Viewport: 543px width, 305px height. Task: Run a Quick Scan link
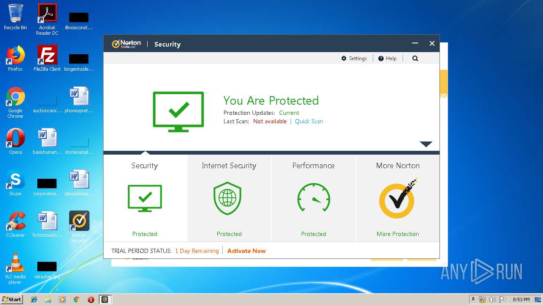point(309,121)
